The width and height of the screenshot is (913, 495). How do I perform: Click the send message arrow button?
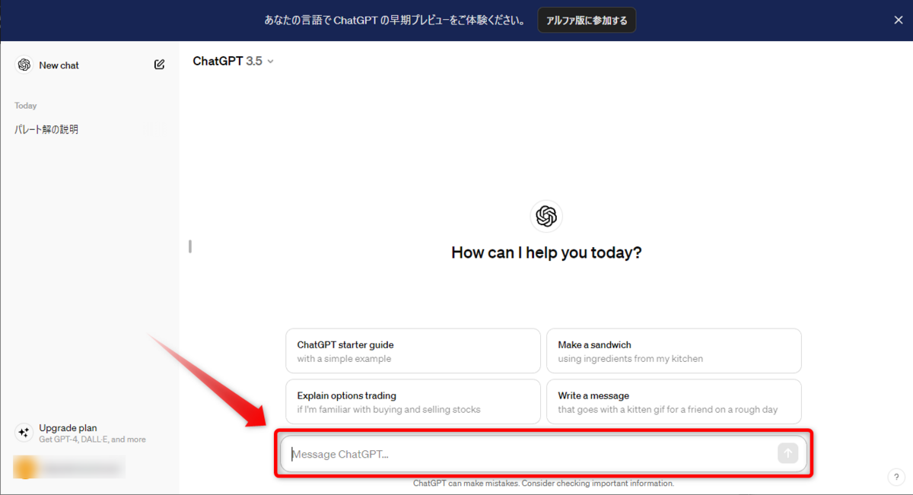point(788,454)
